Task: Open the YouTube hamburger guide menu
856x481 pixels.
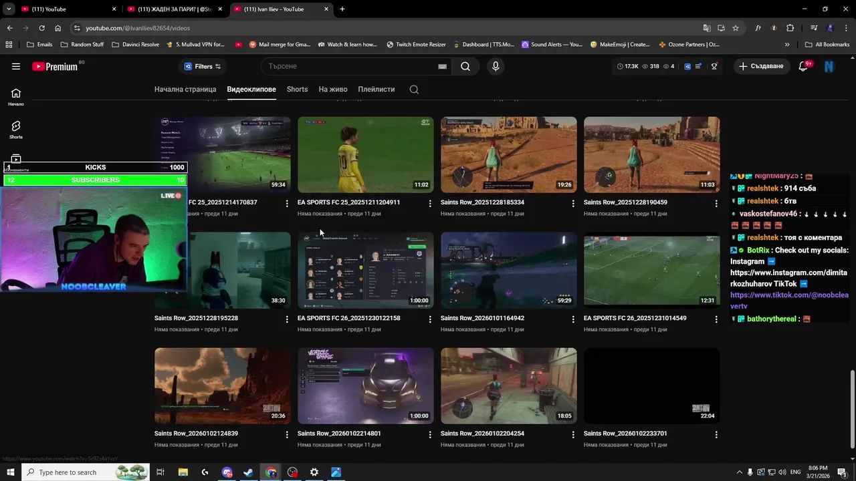Action: click(16, 66)
